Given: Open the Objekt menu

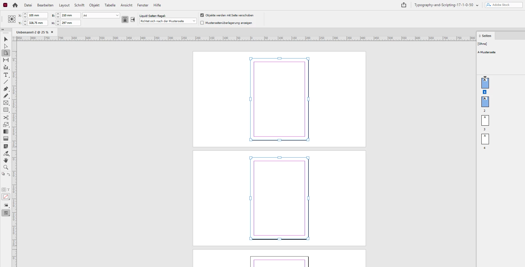Looking at the screenshot, I should pos(94,5).
